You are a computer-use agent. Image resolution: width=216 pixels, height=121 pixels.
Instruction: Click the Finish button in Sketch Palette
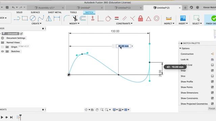pyautogui.click(x=212, y=109)
